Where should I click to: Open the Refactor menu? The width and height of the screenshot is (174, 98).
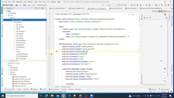pyautogui.click(x=30, y=2)
